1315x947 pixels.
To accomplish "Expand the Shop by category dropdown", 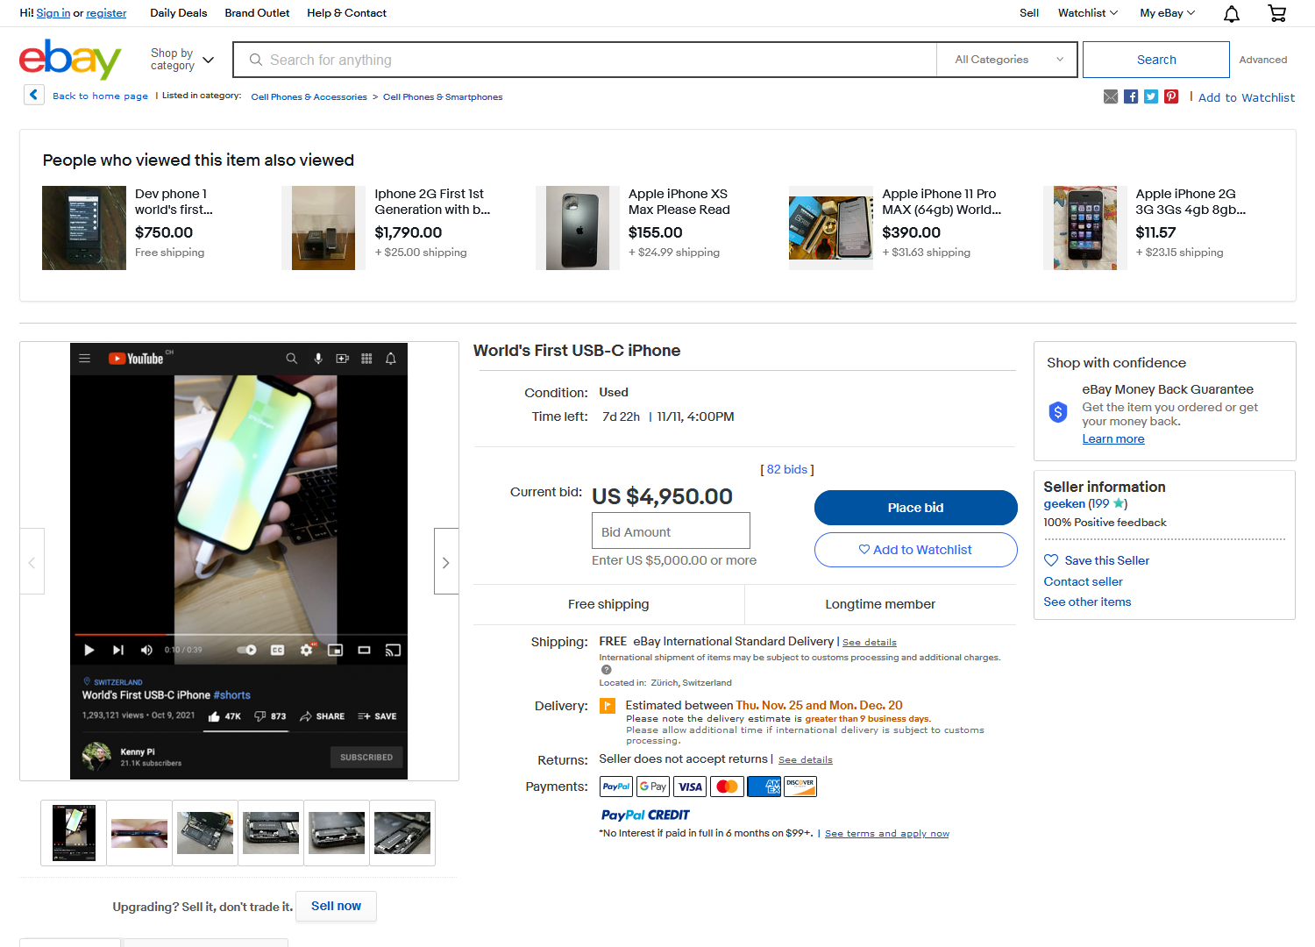I will coord(182,60).
